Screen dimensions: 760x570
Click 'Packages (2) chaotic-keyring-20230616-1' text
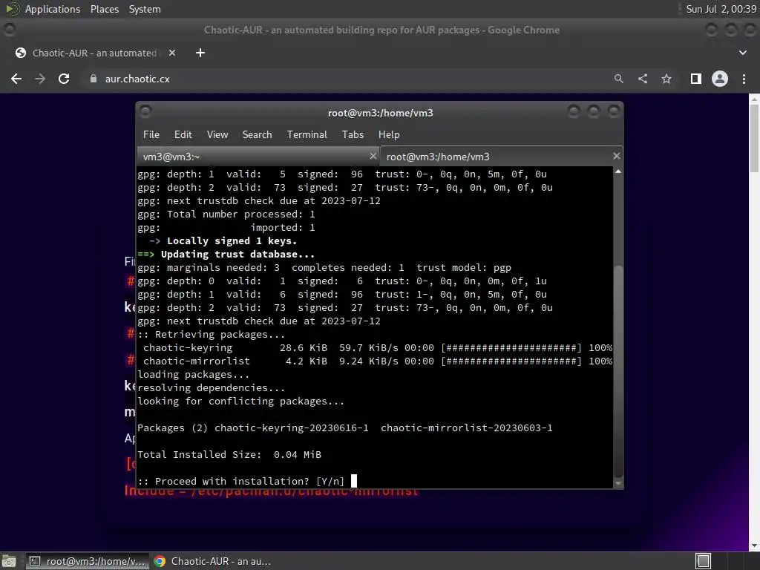point(253,428)
